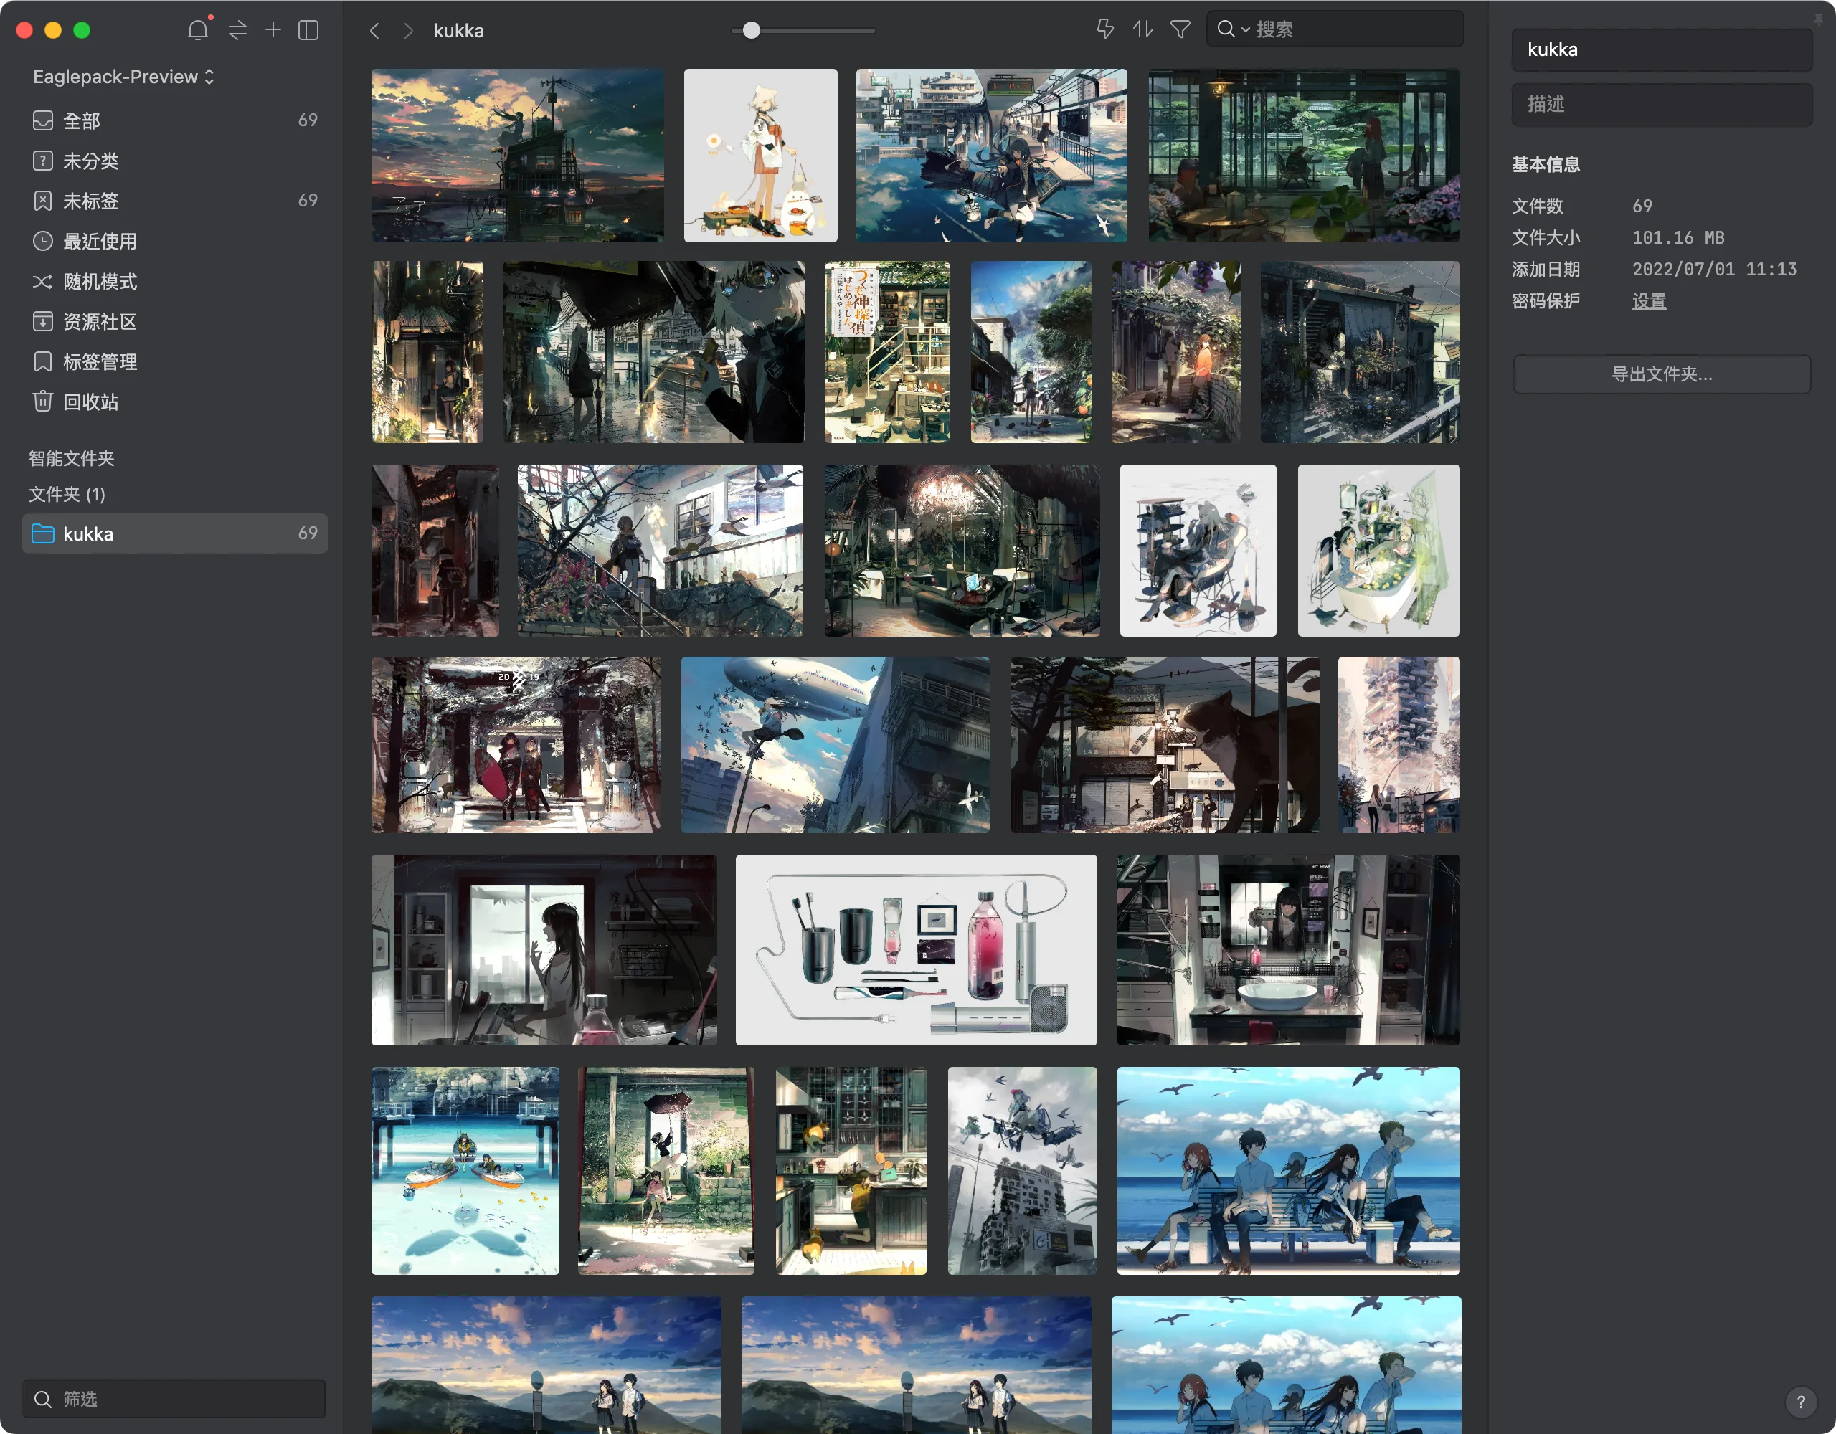This screenshot has width=1836, height=1434.
Task: Open the toothbrush and bottles thumbnail
Action: [x=915, y=950]
